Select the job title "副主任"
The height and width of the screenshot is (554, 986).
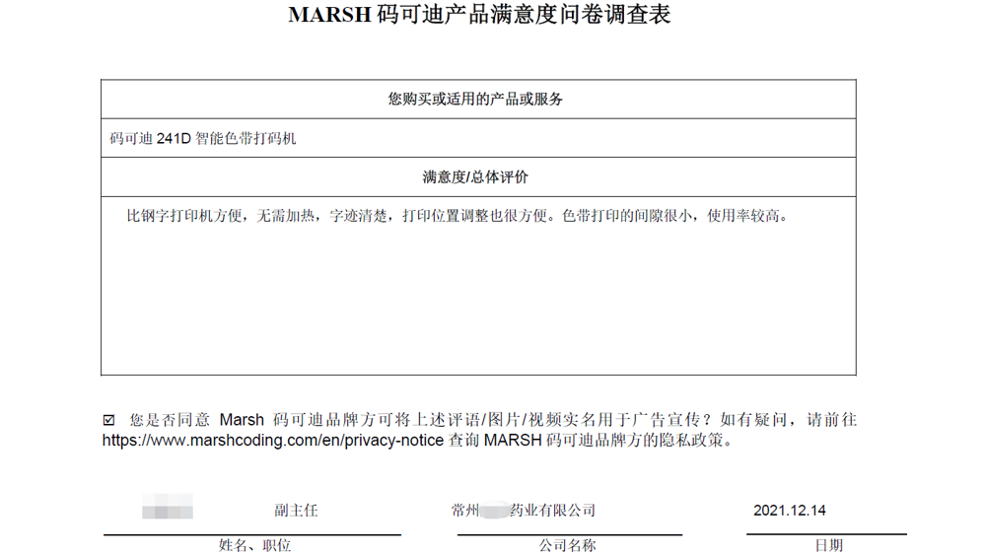click(x=296, y=511)
